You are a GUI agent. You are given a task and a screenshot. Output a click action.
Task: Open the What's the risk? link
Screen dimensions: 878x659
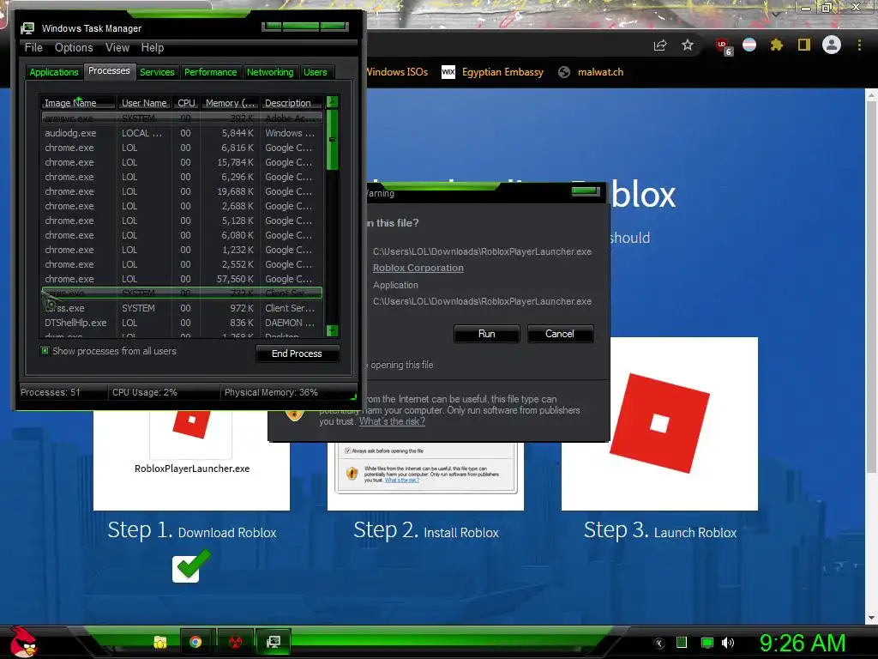tap(392, 421)
